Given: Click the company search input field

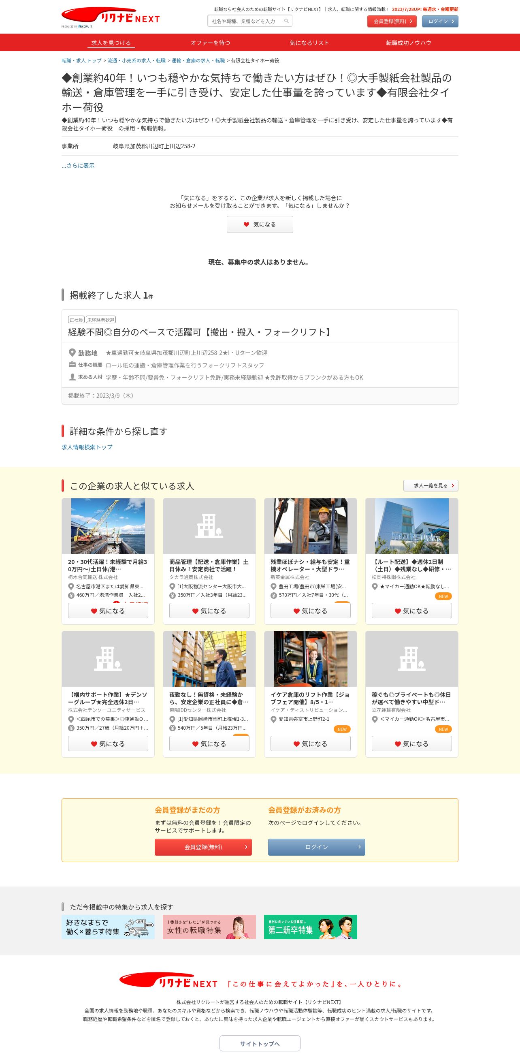Looking at the screenshot, I should 249,21.
